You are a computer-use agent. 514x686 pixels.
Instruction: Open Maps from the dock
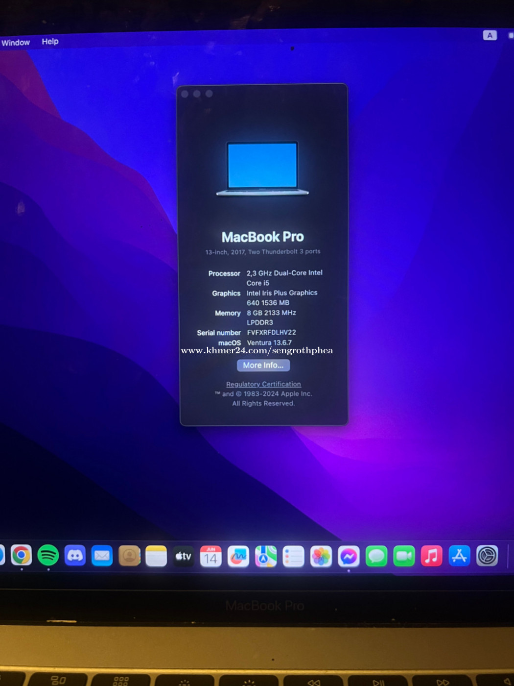(x=266, y=557)
